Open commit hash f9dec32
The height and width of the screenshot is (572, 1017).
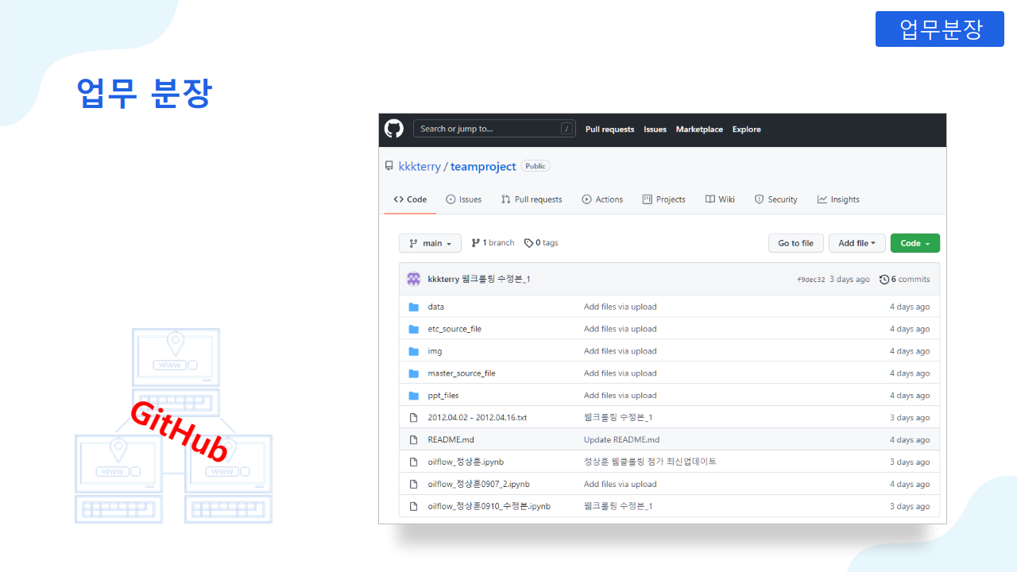(811, 280)
